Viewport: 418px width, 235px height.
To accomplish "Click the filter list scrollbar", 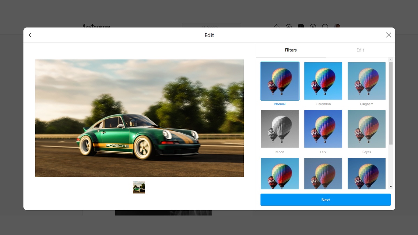I will click(x=390, y=104).
